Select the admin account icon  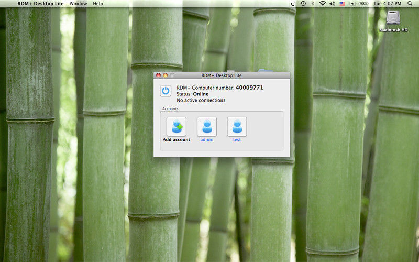coord(207,127)
